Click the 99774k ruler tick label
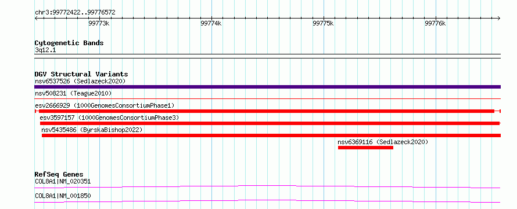517x209 pixels. coord(211,23)
